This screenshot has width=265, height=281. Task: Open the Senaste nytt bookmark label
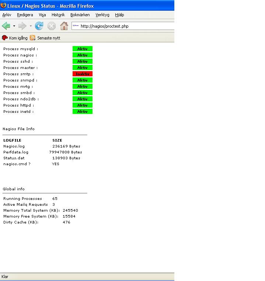click(49, 38)
